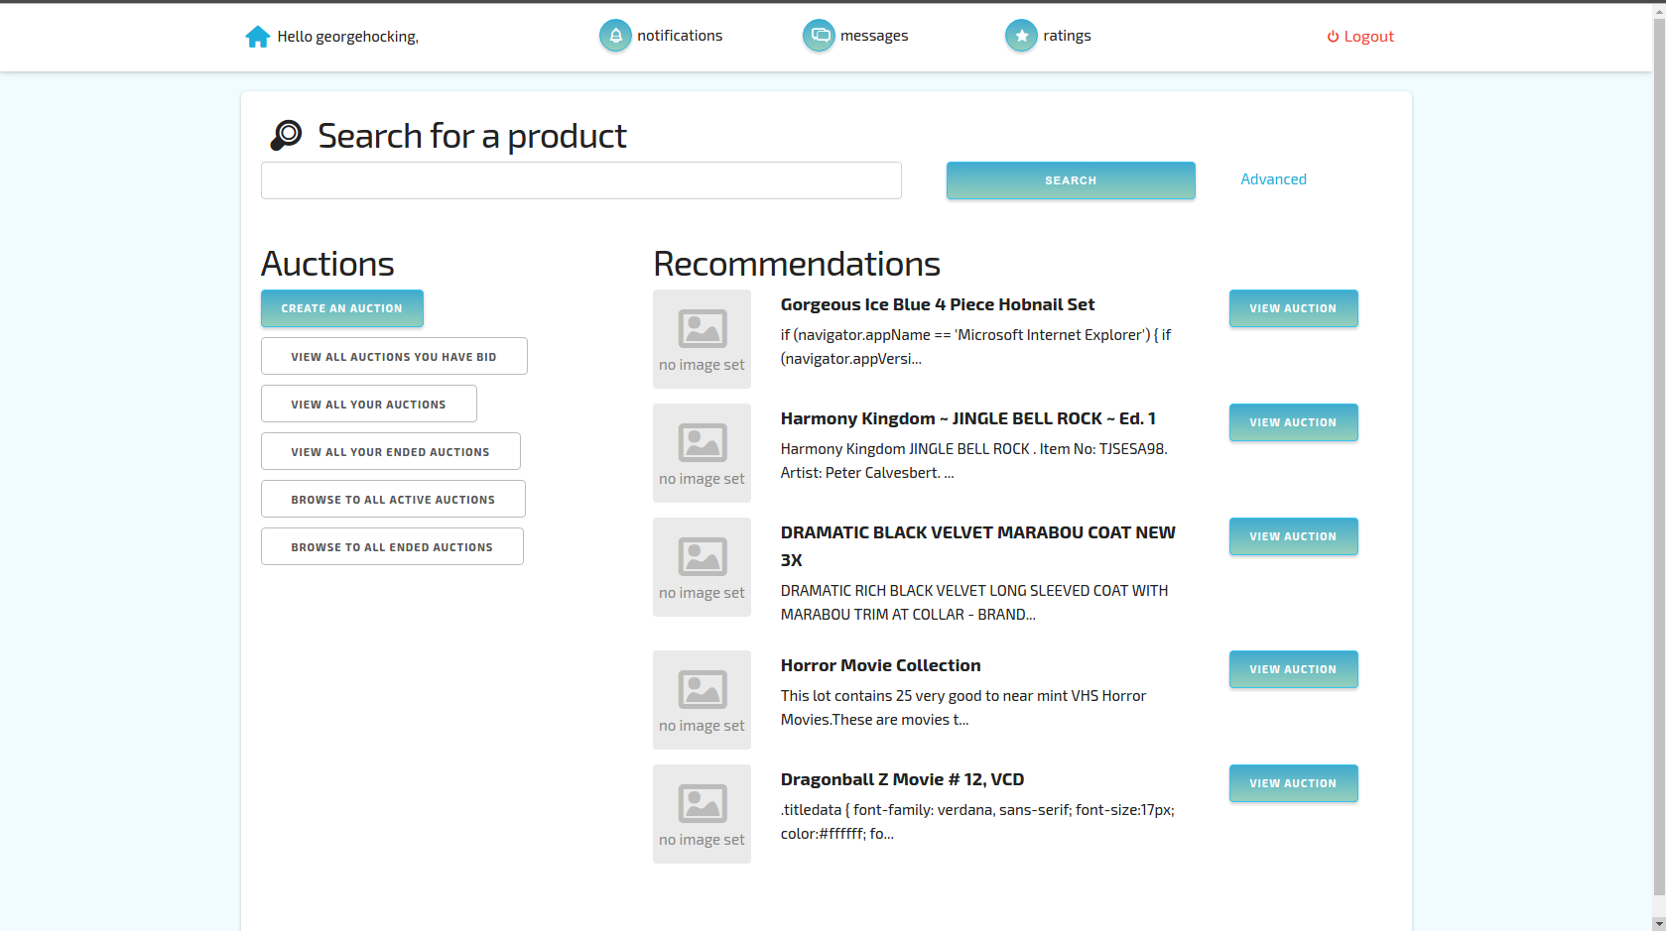Click the magnifier icon before Search for a product

[x=285, y=135]
